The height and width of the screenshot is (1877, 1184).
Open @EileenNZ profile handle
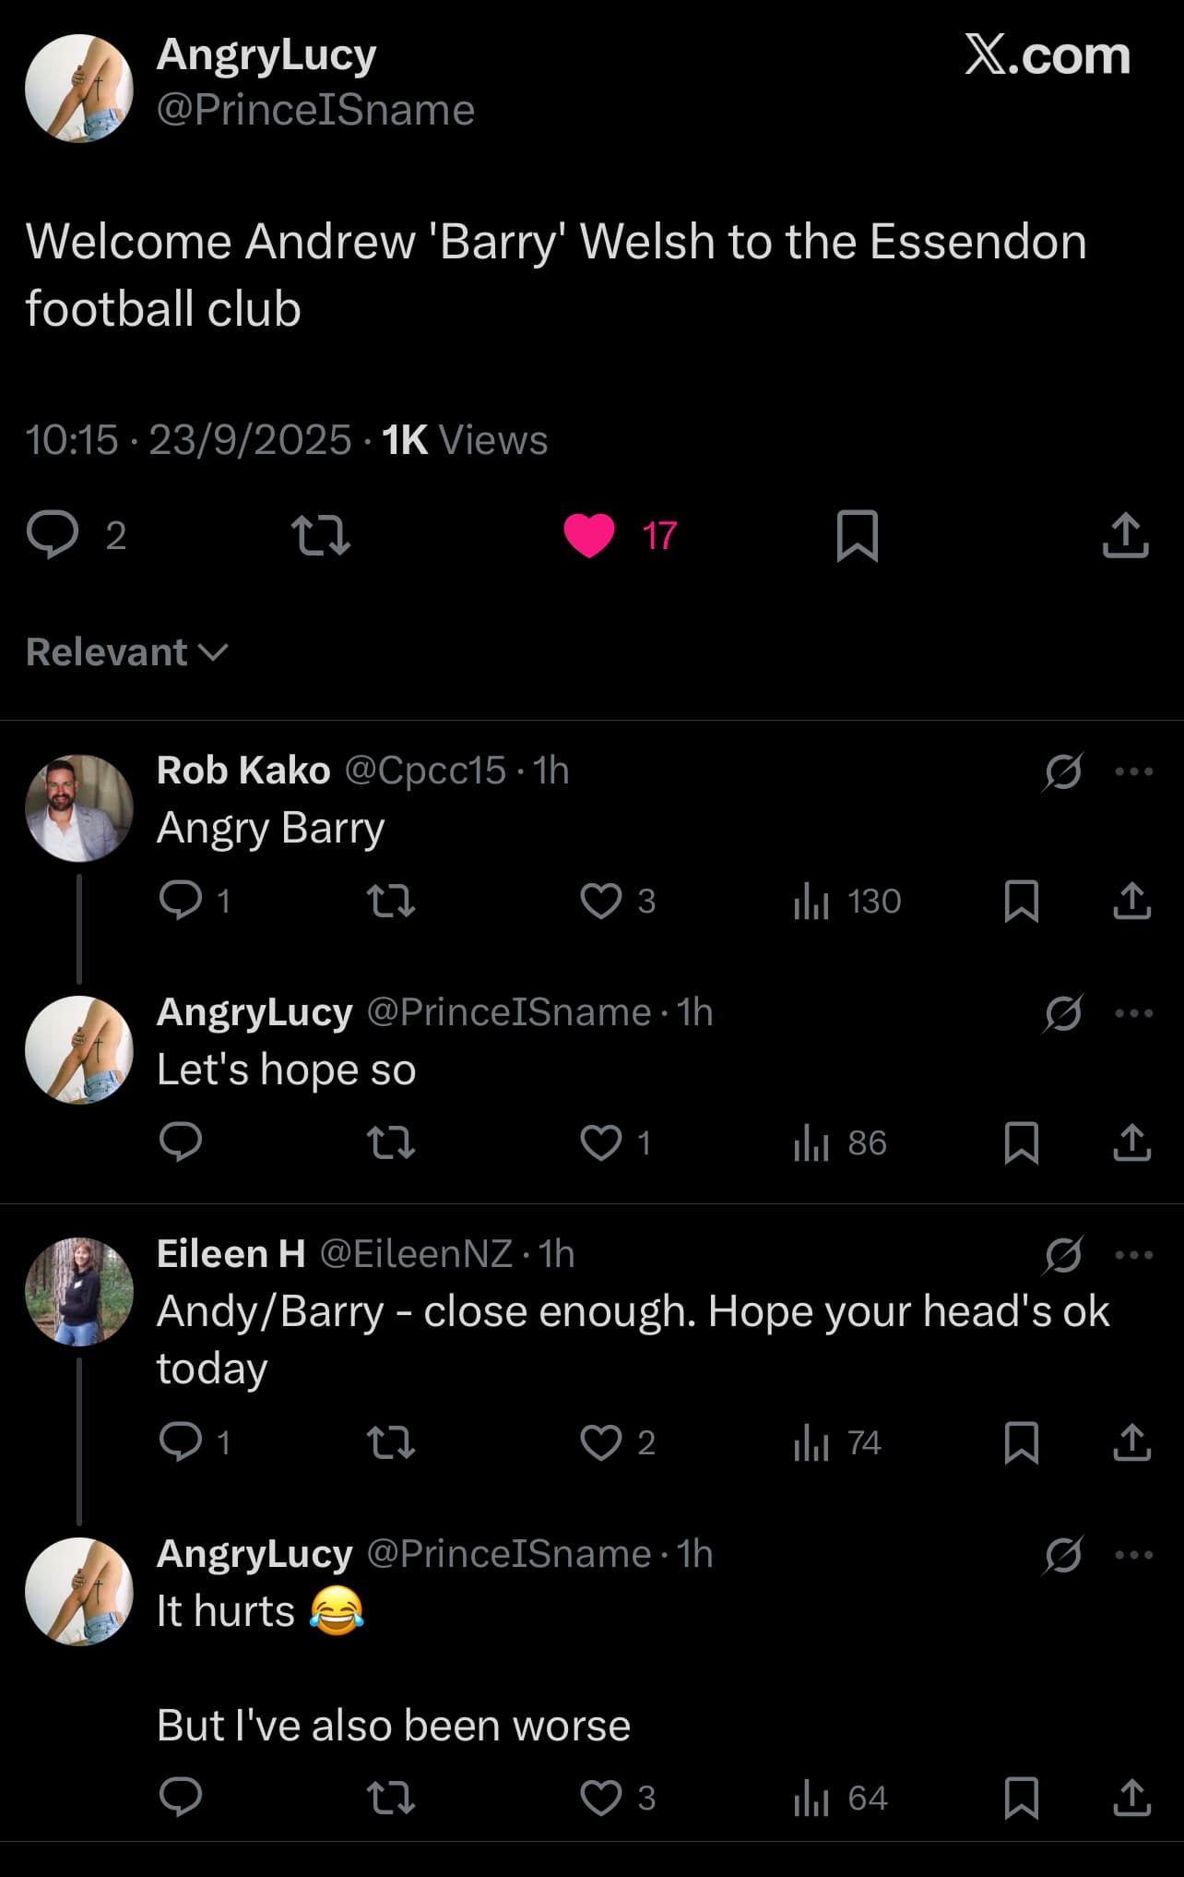pos(416,1254)
